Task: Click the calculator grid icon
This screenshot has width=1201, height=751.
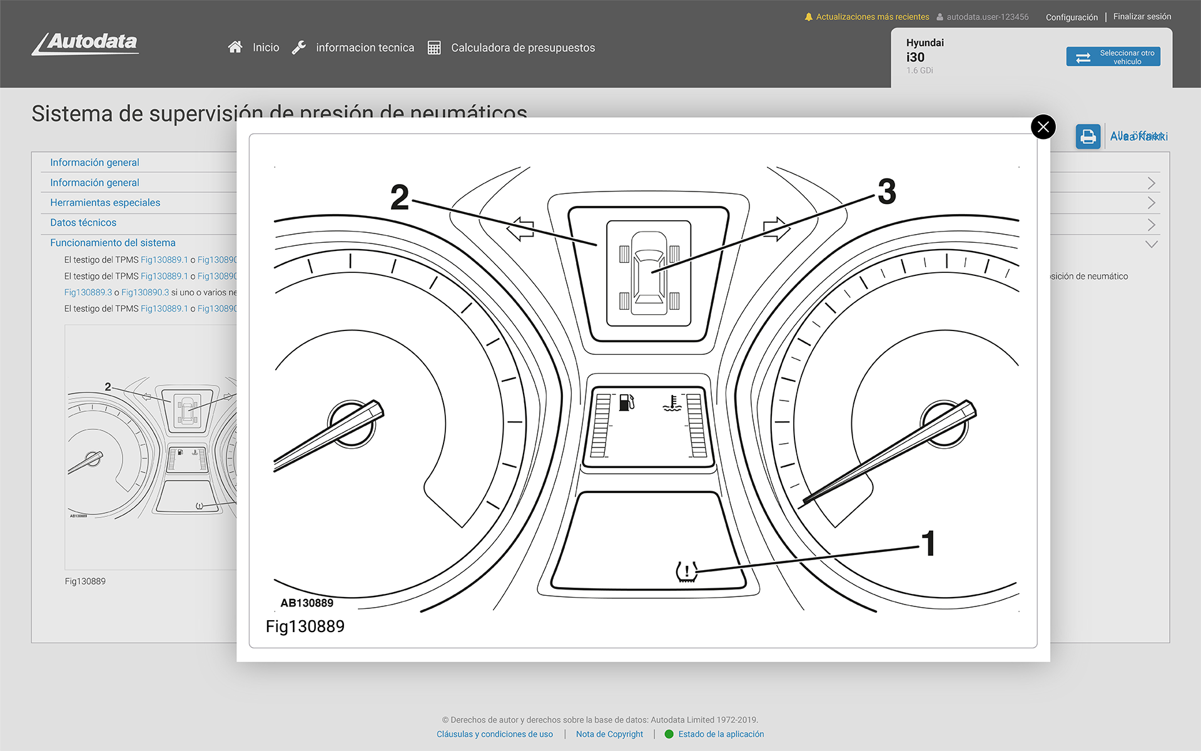Action: tap(434, 48)
